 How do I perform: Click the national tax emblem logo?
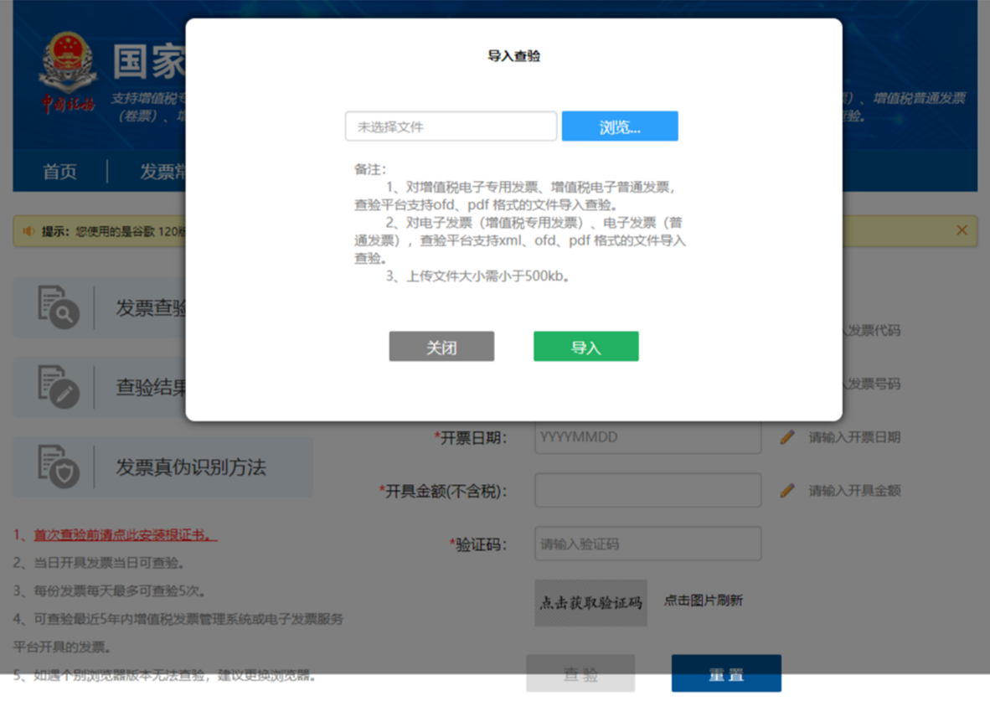pos(68,63)
